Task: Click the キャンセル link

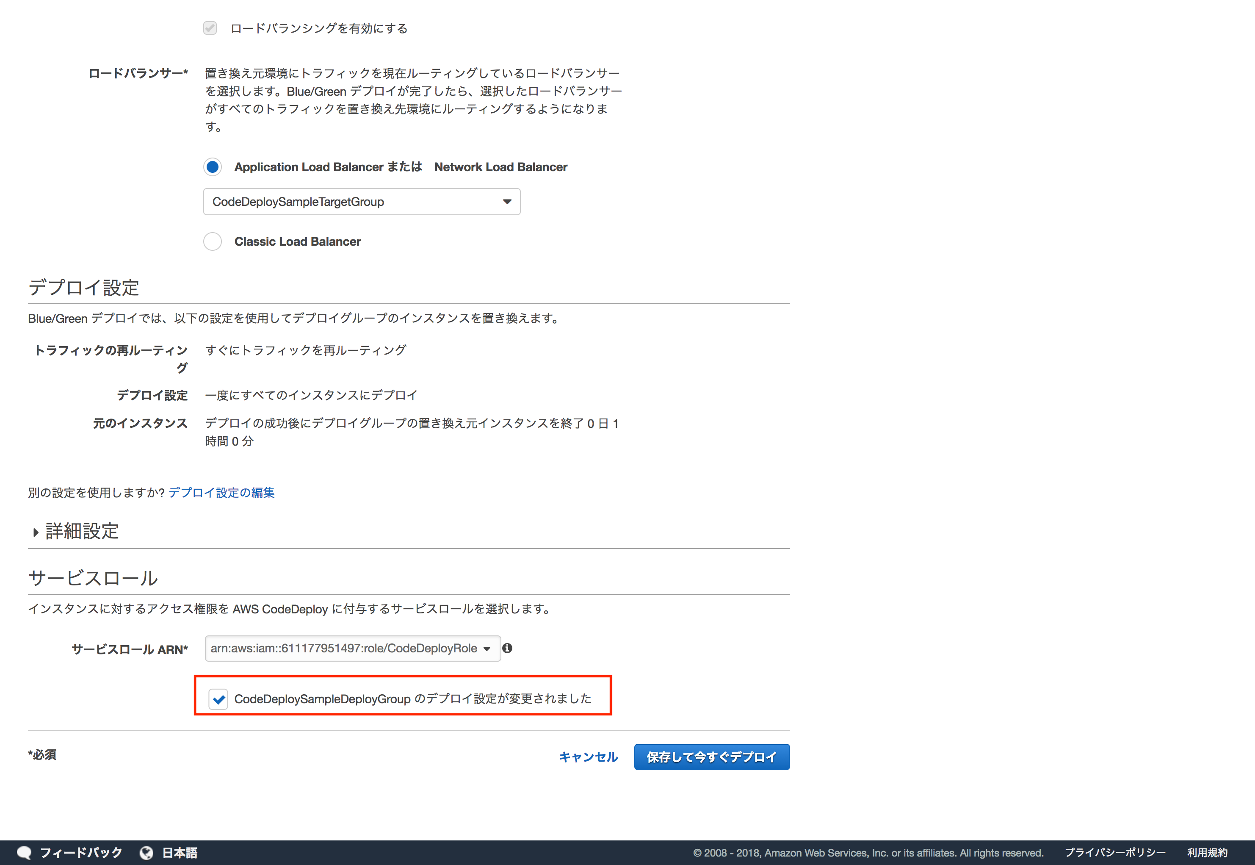Action: pos(588,757)
